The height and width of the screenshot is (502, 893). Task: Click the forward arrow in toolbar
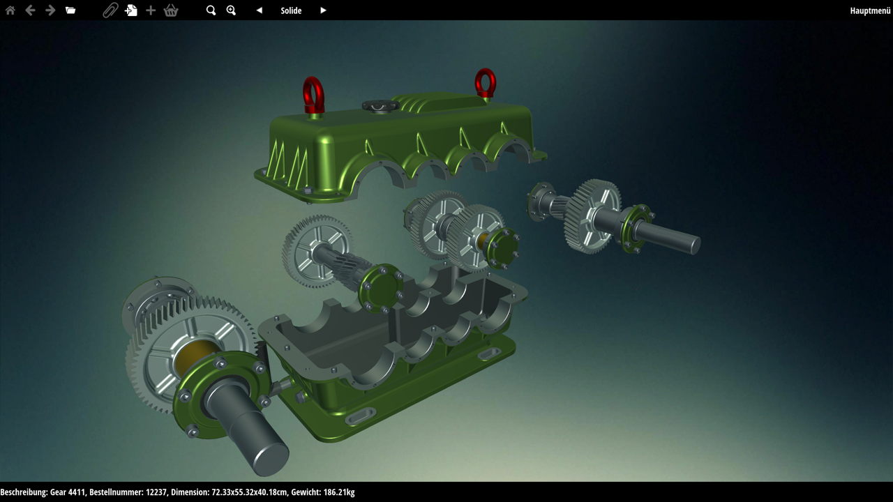pos(50,10)
